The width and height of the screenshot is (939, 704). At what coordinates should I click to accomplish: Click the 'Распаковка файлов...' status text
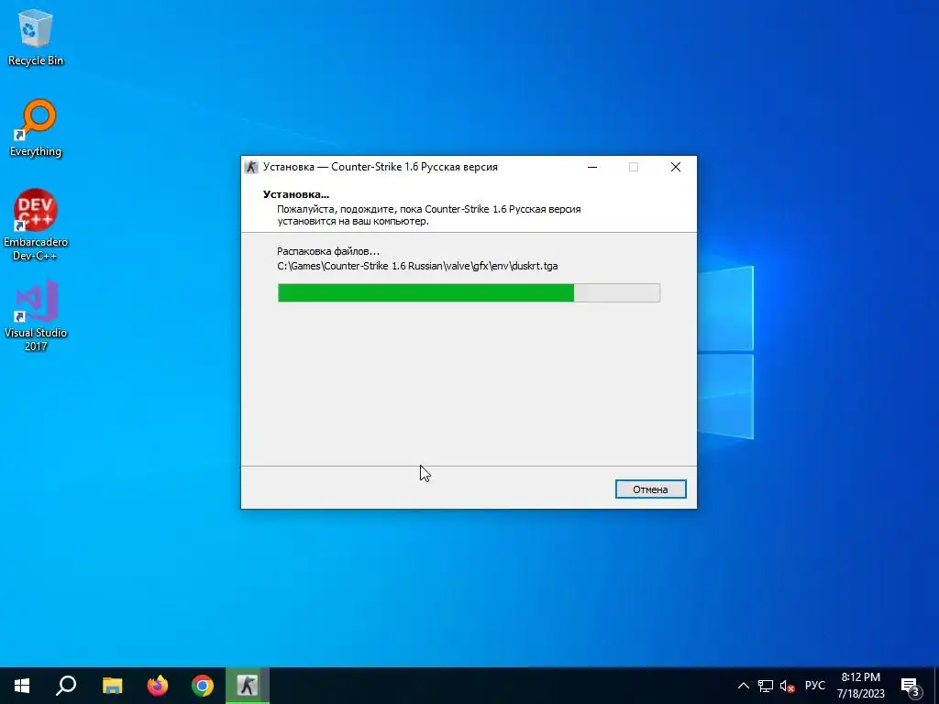click(327, 251)
